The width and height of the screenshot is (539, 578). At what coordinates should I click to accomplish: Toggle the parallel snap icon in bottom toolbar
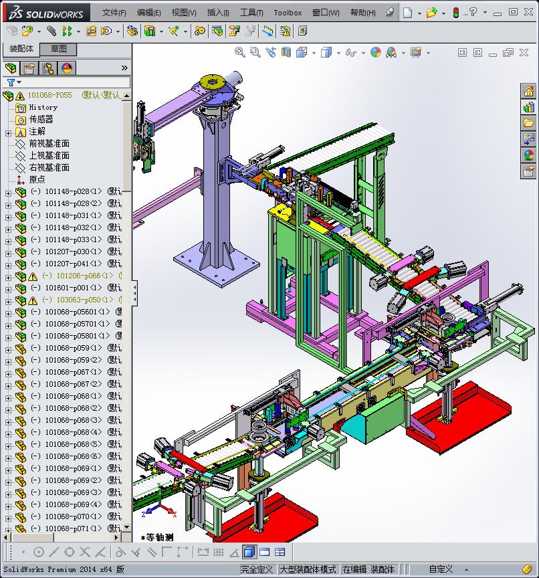(151, 552)
